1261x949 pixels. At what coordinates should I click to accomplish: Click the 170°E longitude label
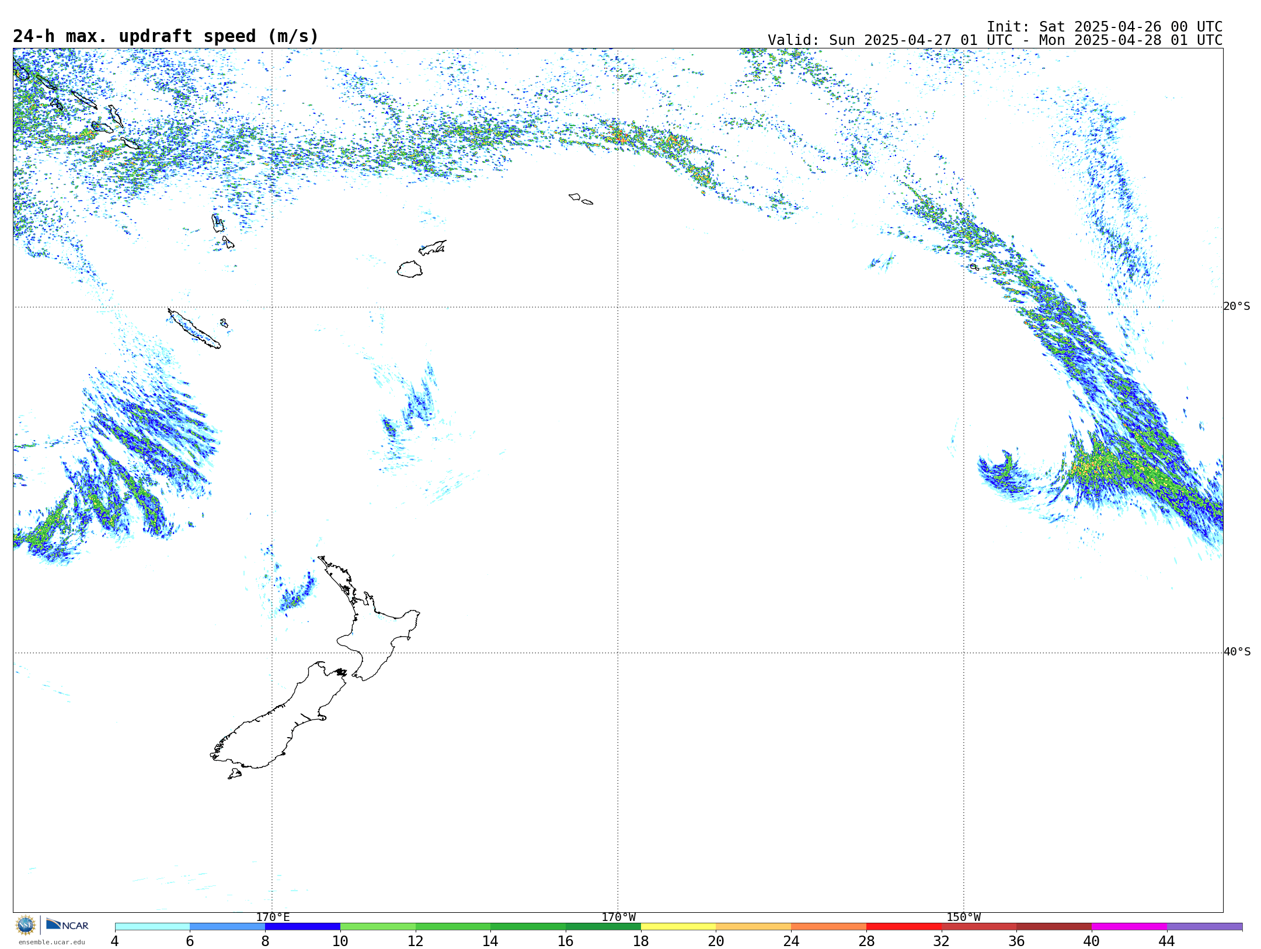(x=273, y=917)
